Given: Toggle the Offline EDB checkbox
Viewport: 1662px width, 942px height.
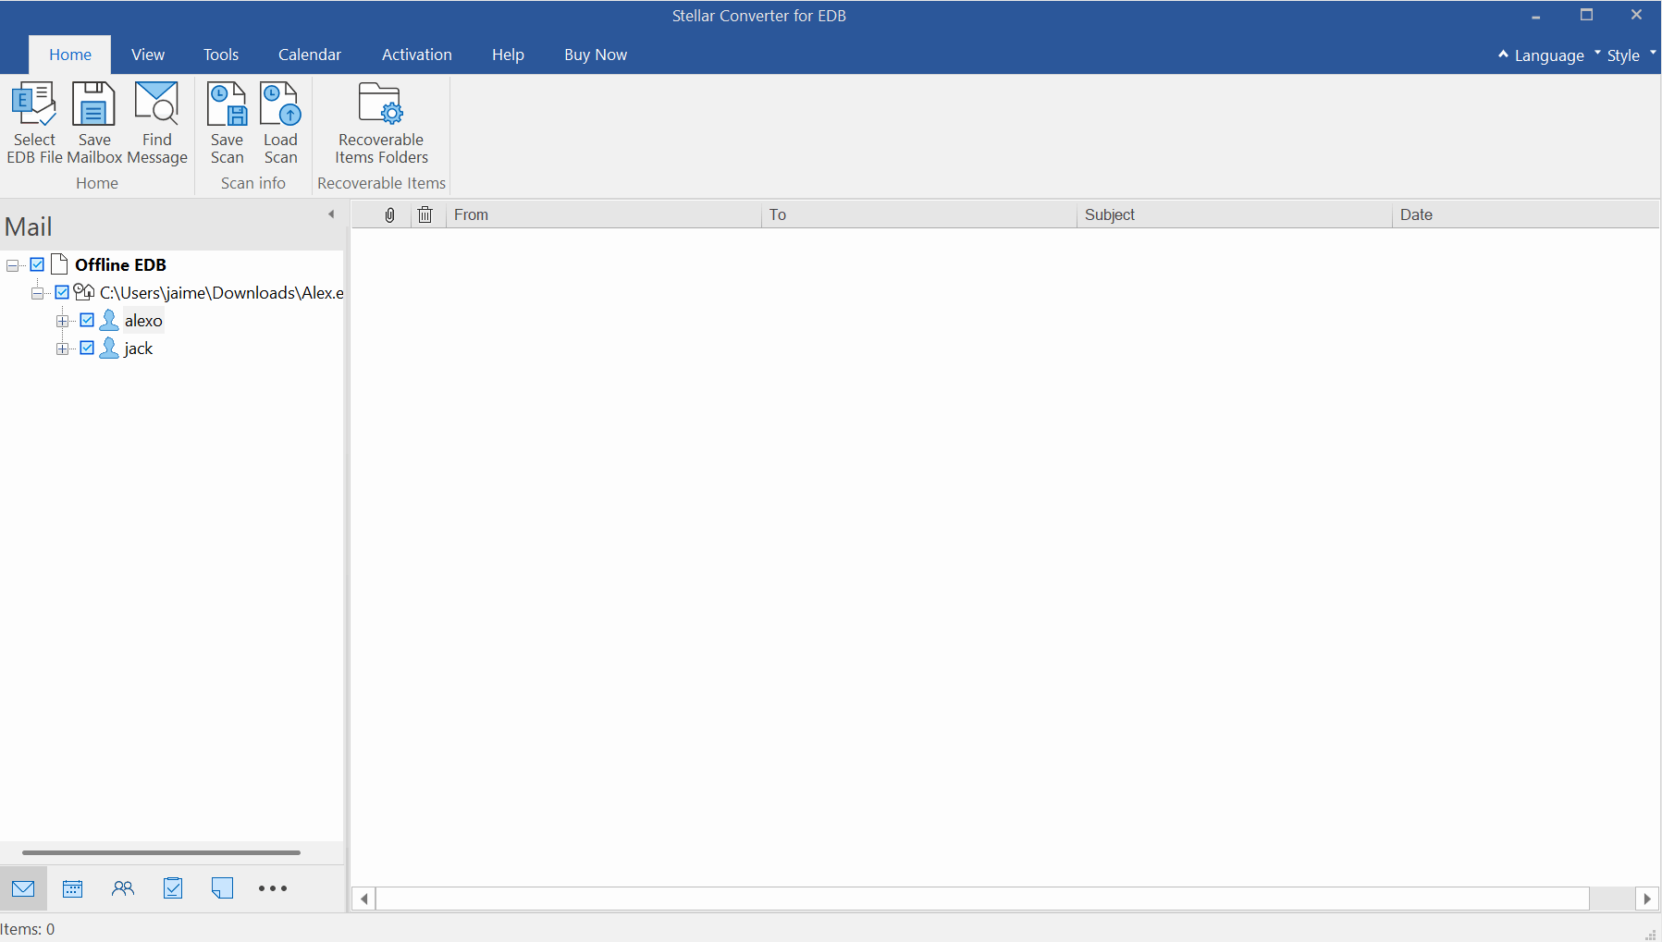Looking at the screenshot, I should coord(37,264).
